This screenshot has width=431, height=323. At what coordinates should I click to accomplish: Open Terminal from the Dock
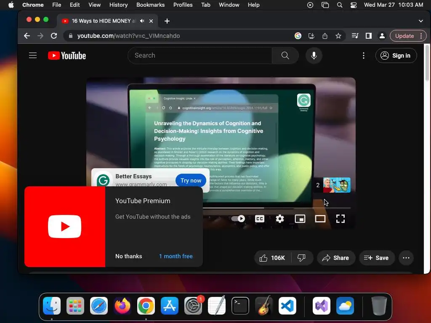click(240, 305)
